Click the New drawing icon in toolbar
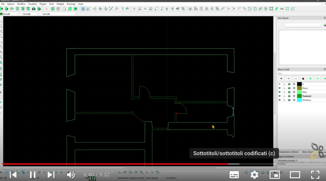 pyautogui.click(x=2, y=9)
